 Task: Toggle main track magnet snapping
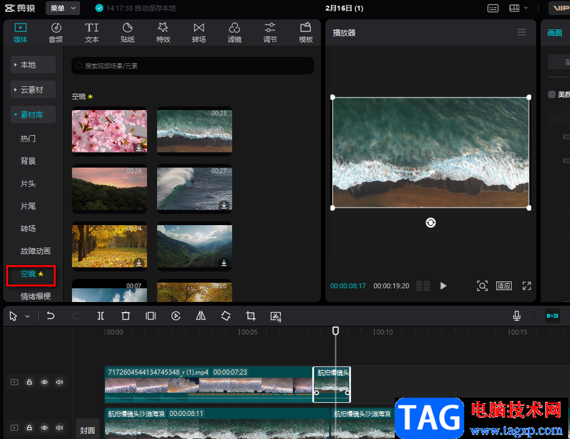[552, 316]
